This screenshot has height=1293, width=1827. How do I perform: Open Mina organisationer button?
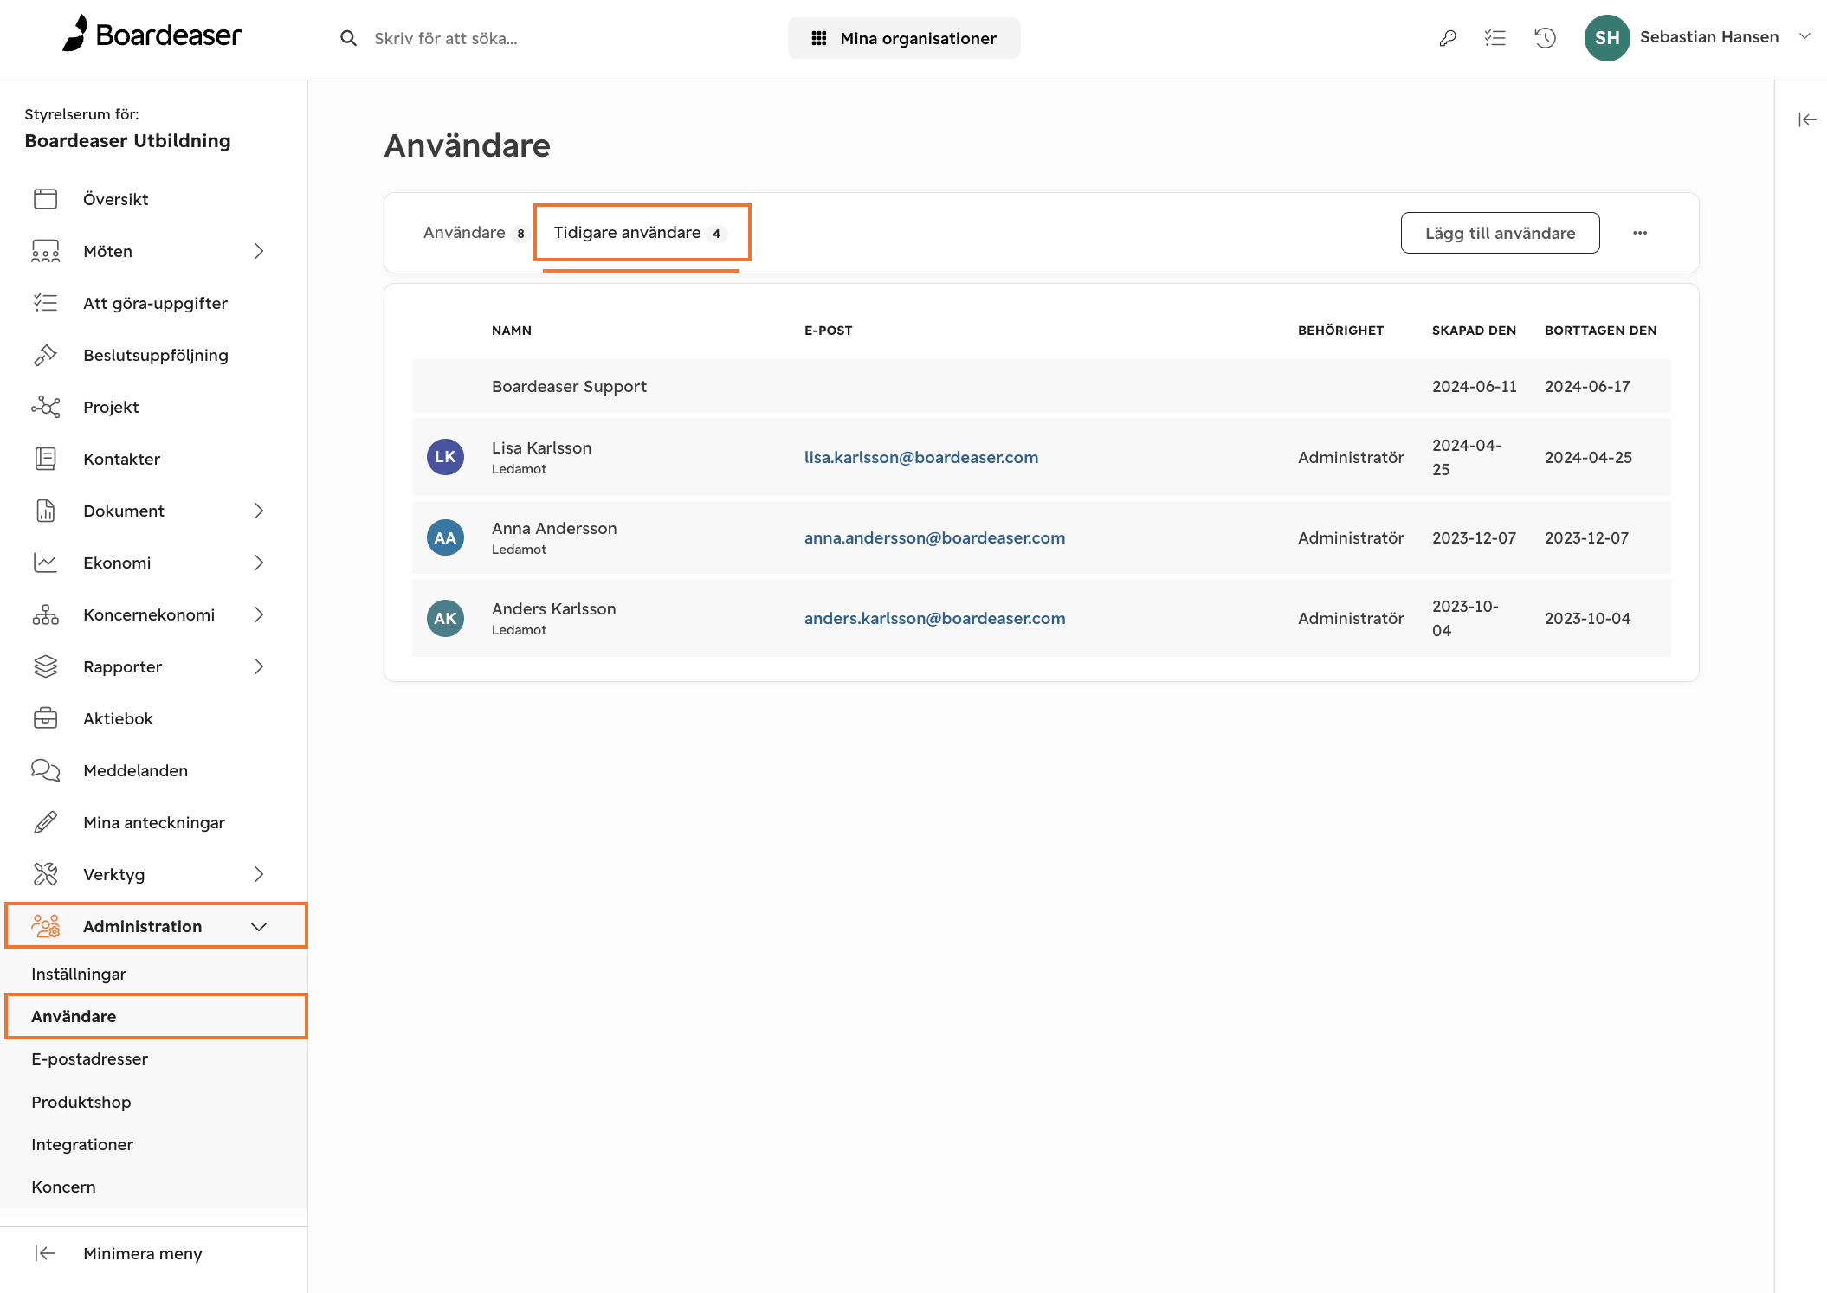pos(904,38)
